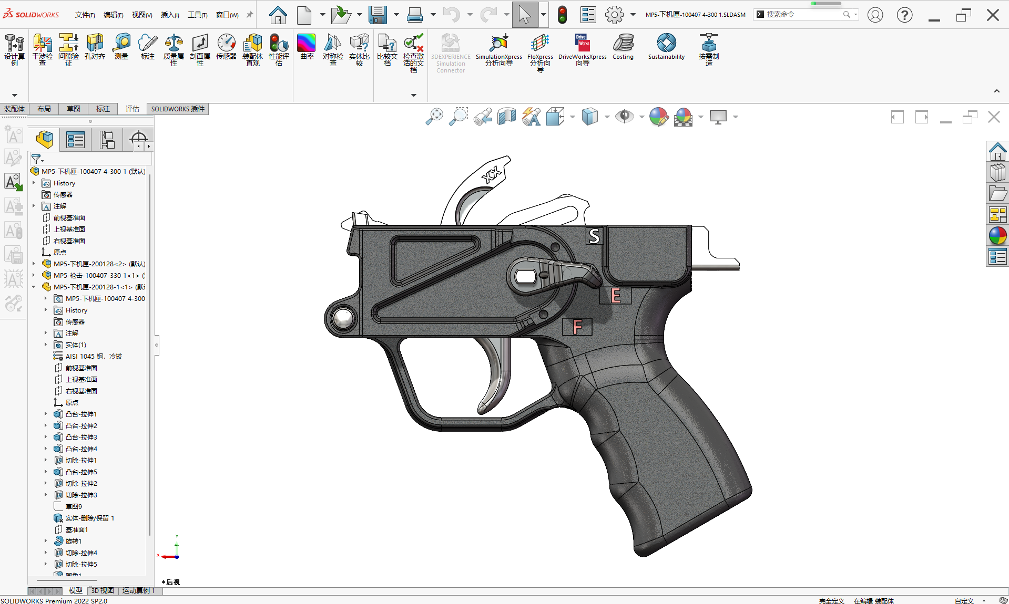
Task: Click the Zoom to Fit view icon
Action: click(434, 117)
